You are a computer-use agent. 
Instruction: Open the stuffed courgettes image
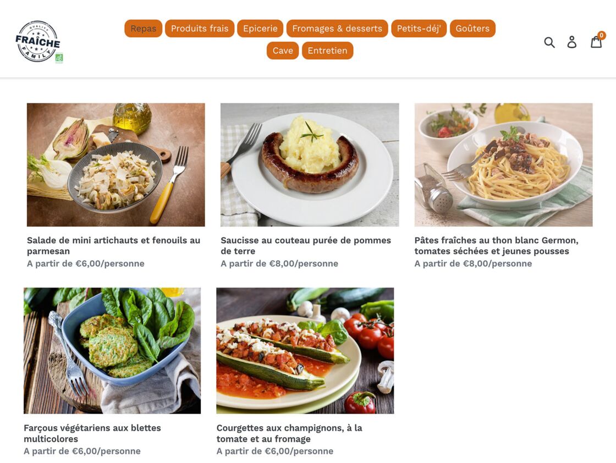pyautogui.click(x=305, y=351)
